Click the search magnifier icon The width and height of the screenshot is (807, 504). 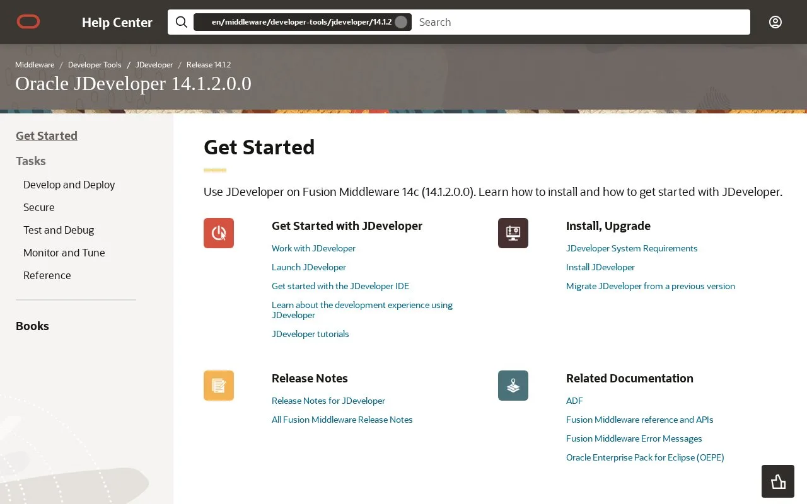[182, 22]
